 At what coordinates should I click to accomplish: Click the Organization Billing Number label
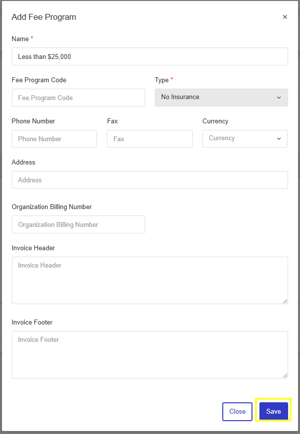click(x=51, y=207)
